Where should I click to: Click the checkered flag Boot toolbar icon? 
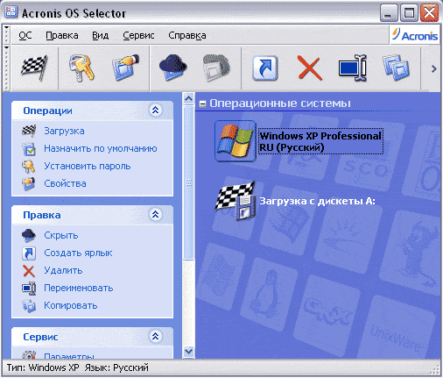pos(34,68)
